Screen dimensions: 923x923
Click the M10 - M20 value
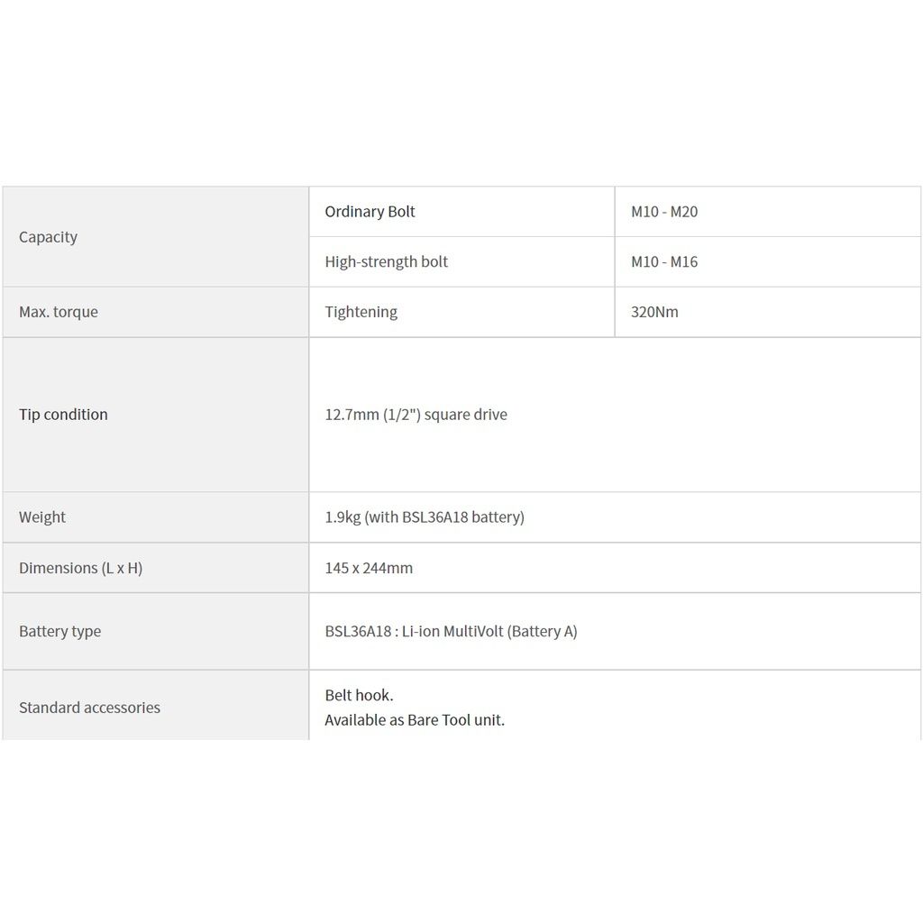pos(664,212)
